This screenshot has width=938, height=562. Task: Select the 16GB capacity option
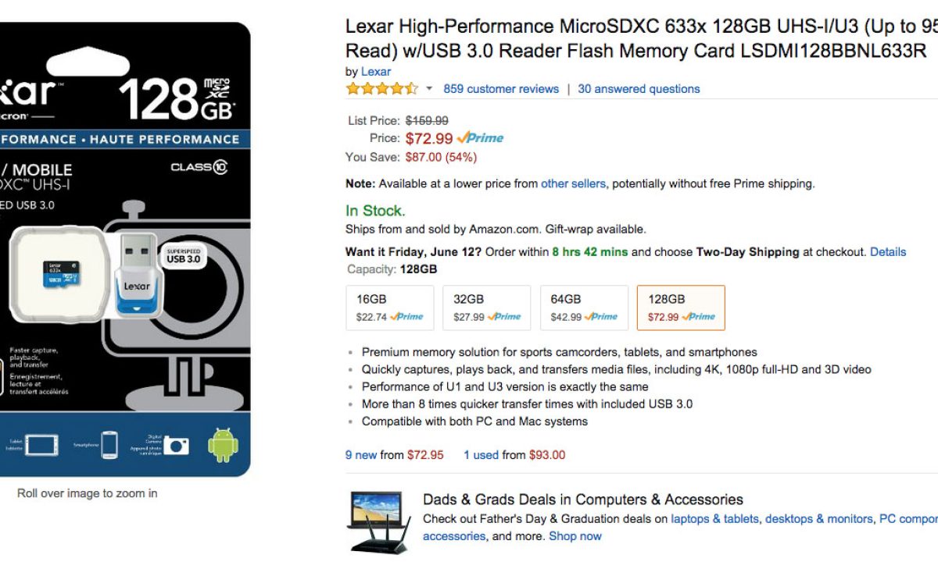(389, 308)
